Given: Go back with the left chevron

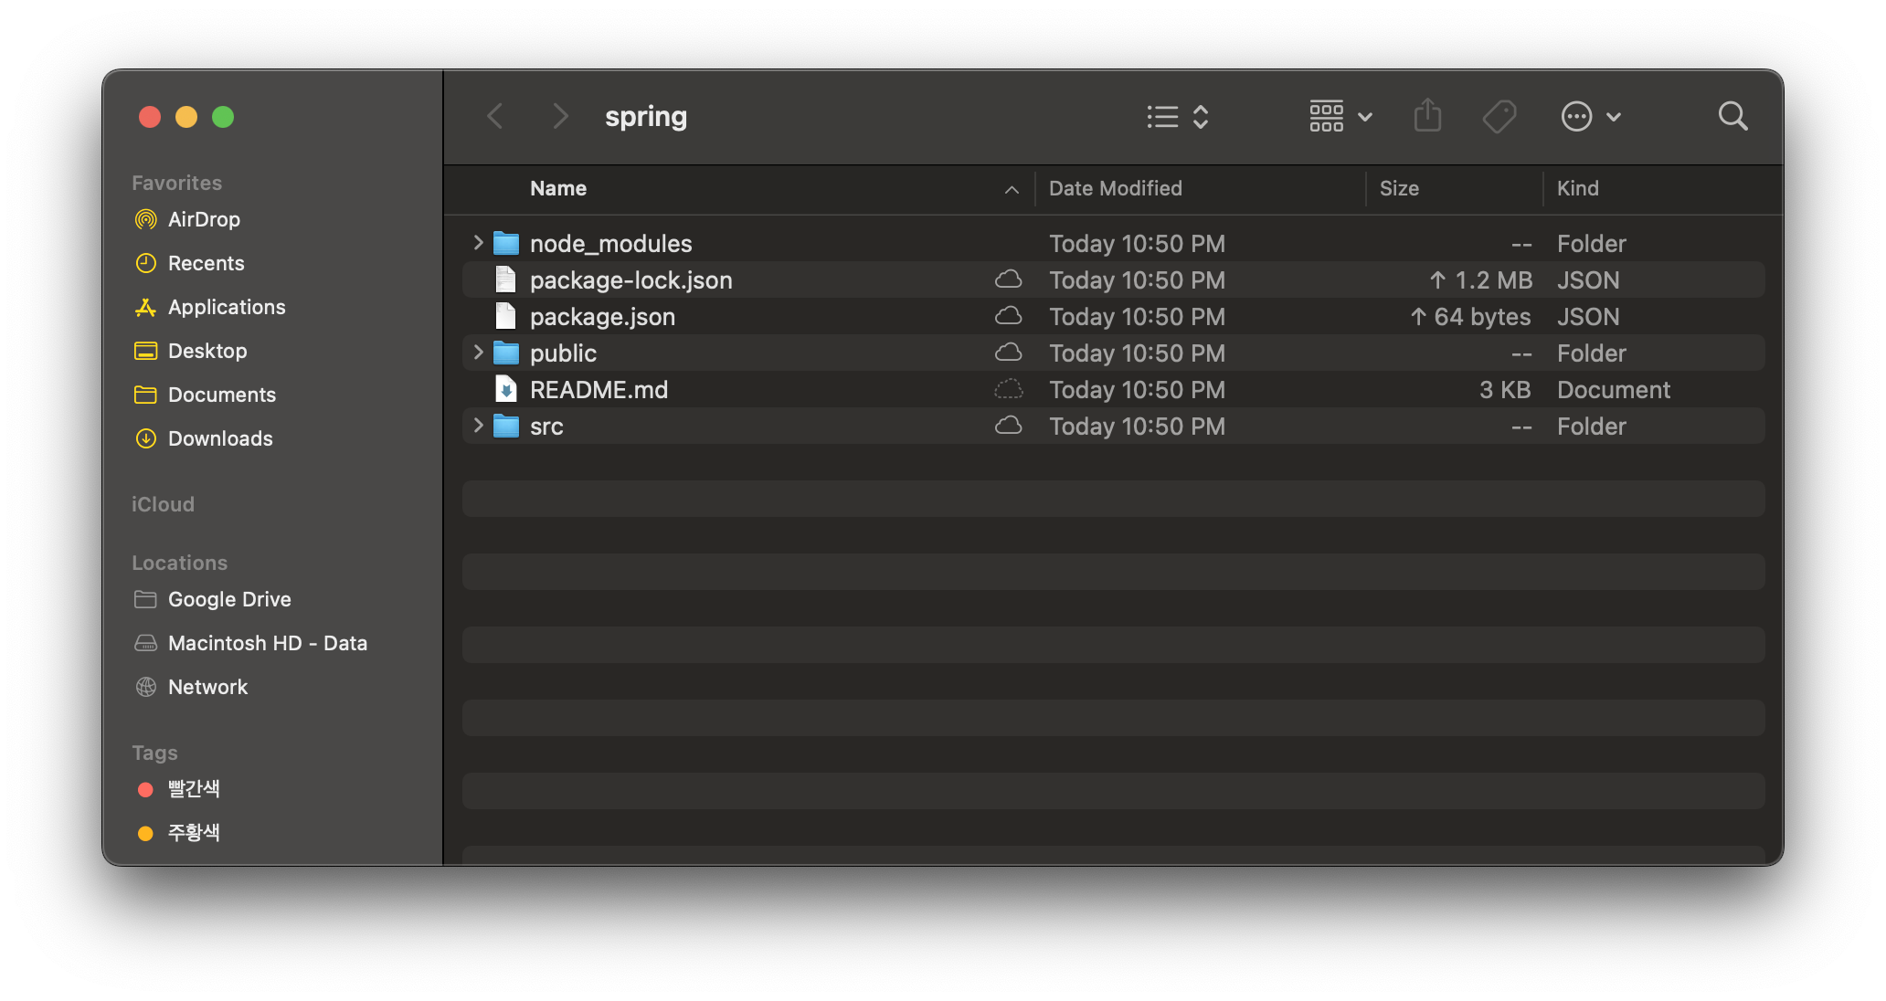Looking at the screenshot, I should [495, 116].
